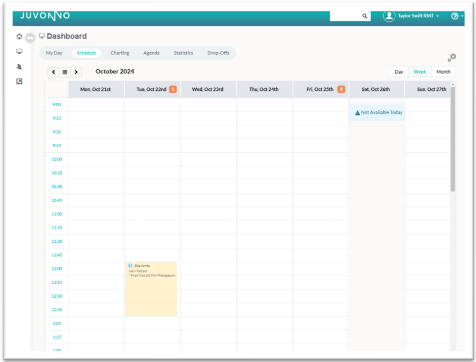Switch calendar to Month view
The height and width of the screenshot is (362, 476).
443,72
